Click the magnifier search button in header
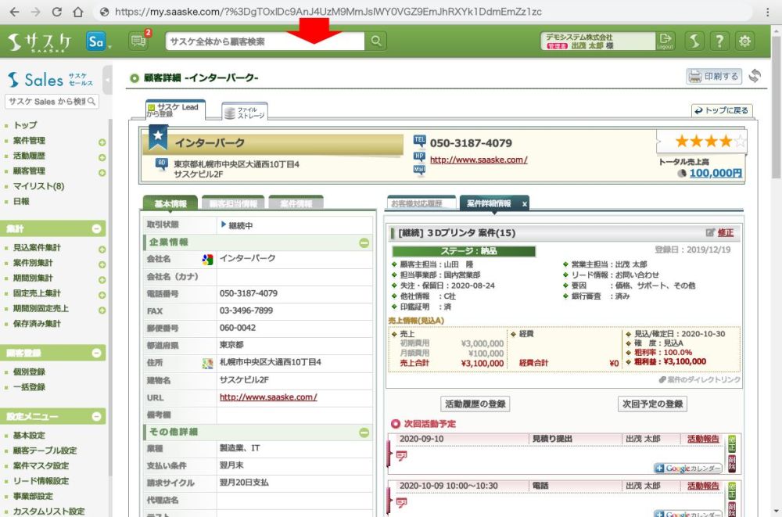The height and width of the screenshot is (517, 782). click(x=376, y=41)
